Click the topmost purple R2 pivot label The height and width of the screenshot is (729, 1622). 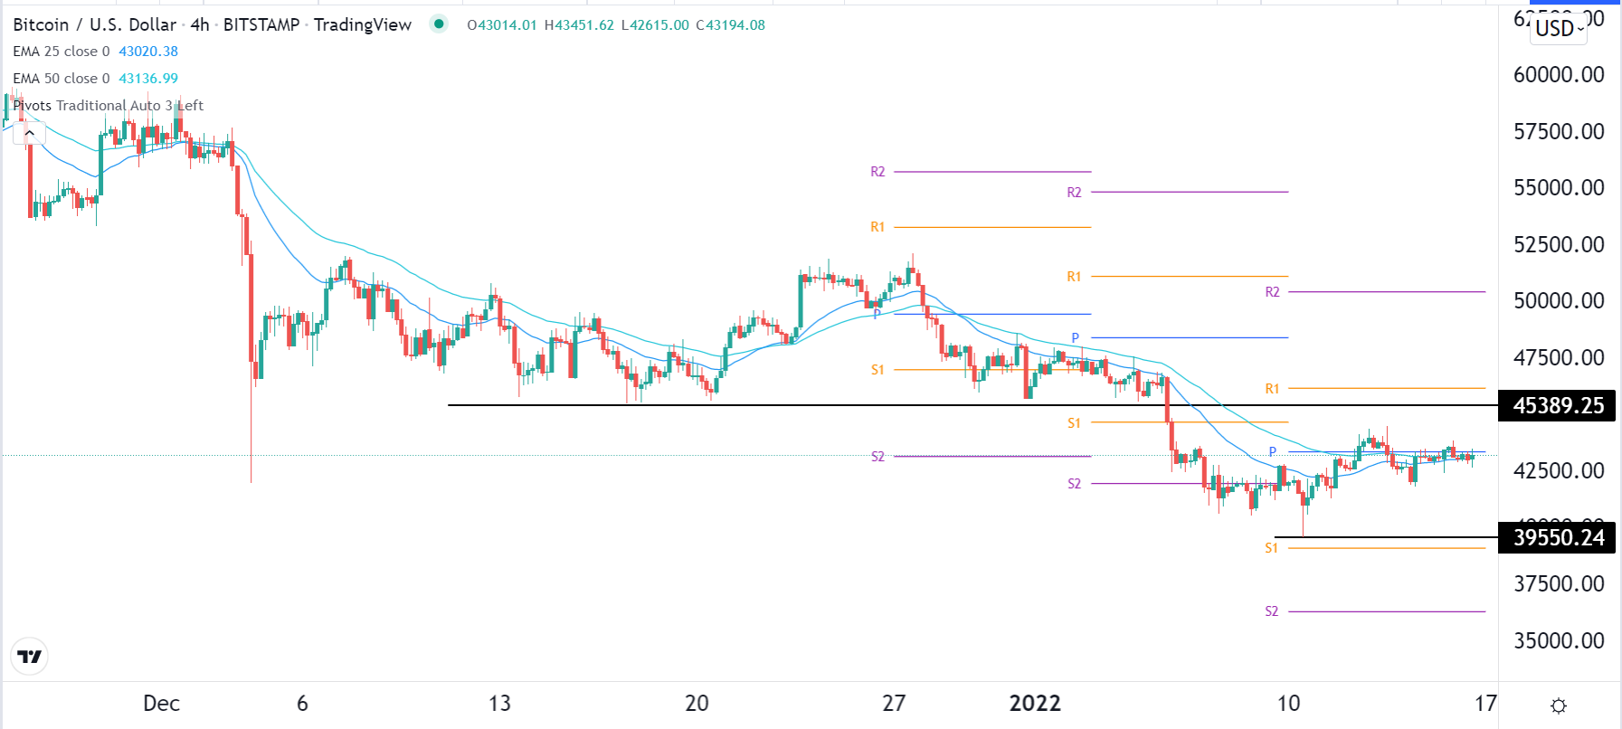coord(877,172)
